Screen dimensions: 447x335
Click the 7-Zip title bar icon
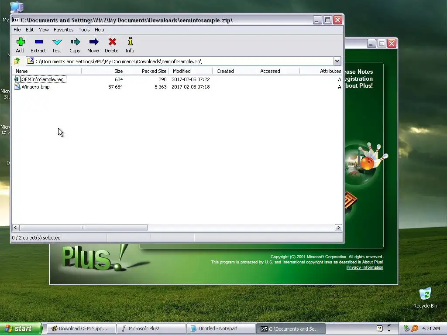pyautogui.click(x=16, y=20)
